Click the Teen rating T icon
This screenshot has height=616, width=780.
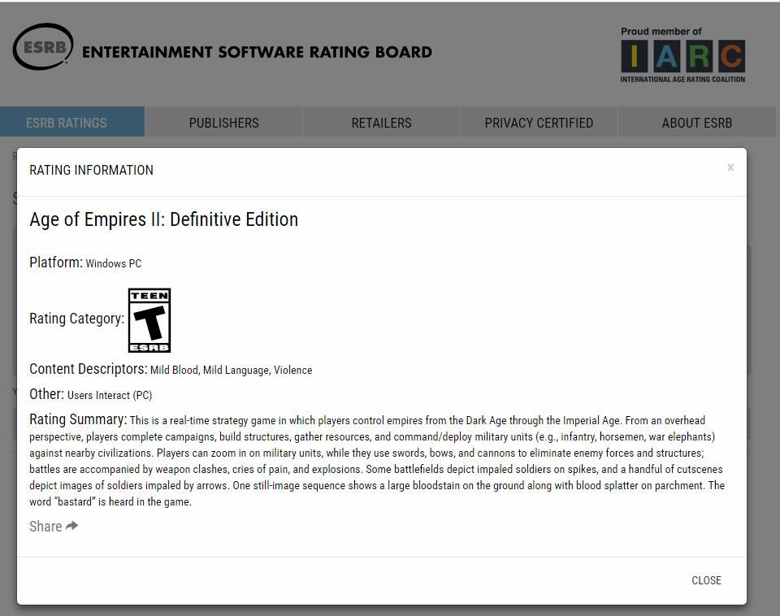click(149, 320)
